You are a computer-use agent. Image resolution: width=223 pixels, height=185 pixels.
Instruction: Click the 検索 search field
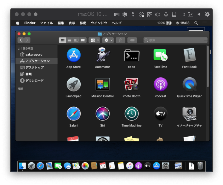[x=175, y=40]
